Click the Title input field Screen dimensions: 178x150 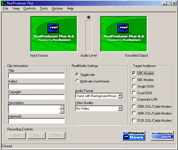tap(36, 75)
